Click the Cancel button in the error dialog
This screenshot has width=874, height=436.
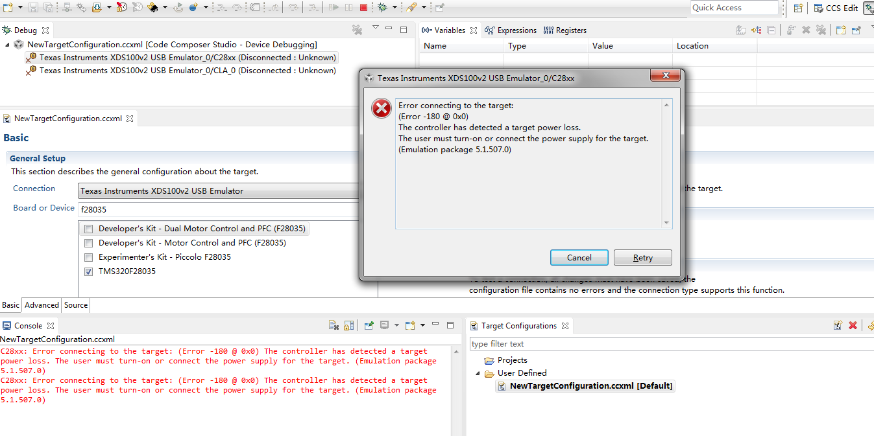pyautogui.click(x=579, y=257)
